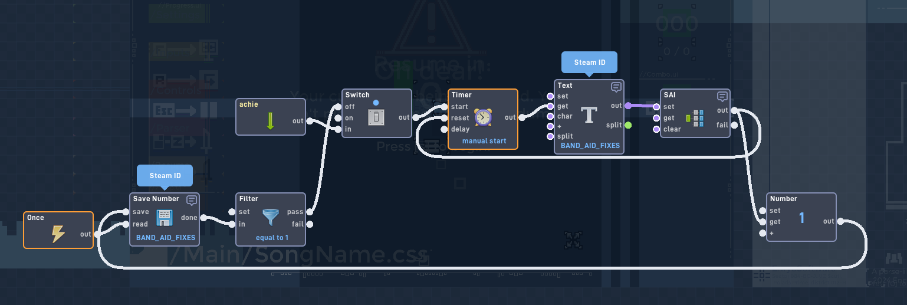The width and height of the screenshot is (907, 305).
Task: Click the green down arrow in achie node
Action: tap(270, 121)
